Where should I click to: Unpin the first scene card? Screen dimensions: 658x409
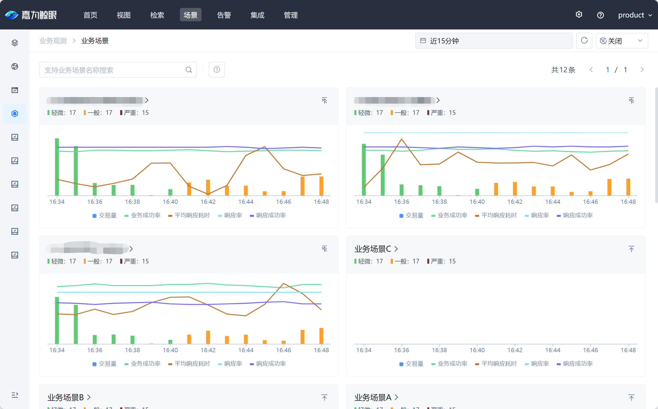click(324, 100)
